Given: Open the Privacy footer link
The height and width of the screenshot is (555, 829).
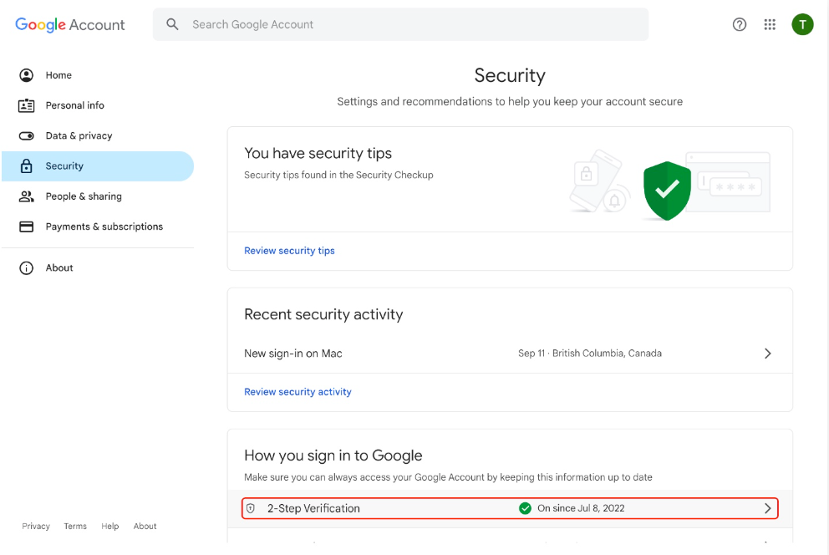Looking at the screenshot, I should point(36,527).
